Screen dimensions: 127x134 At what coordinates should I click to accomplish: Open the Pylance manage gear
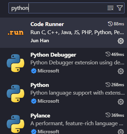[121, 132]
